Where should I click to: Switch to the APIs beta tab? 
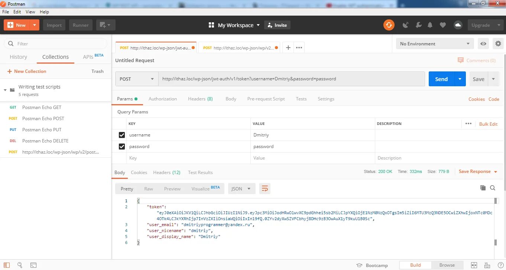point(93,57)
